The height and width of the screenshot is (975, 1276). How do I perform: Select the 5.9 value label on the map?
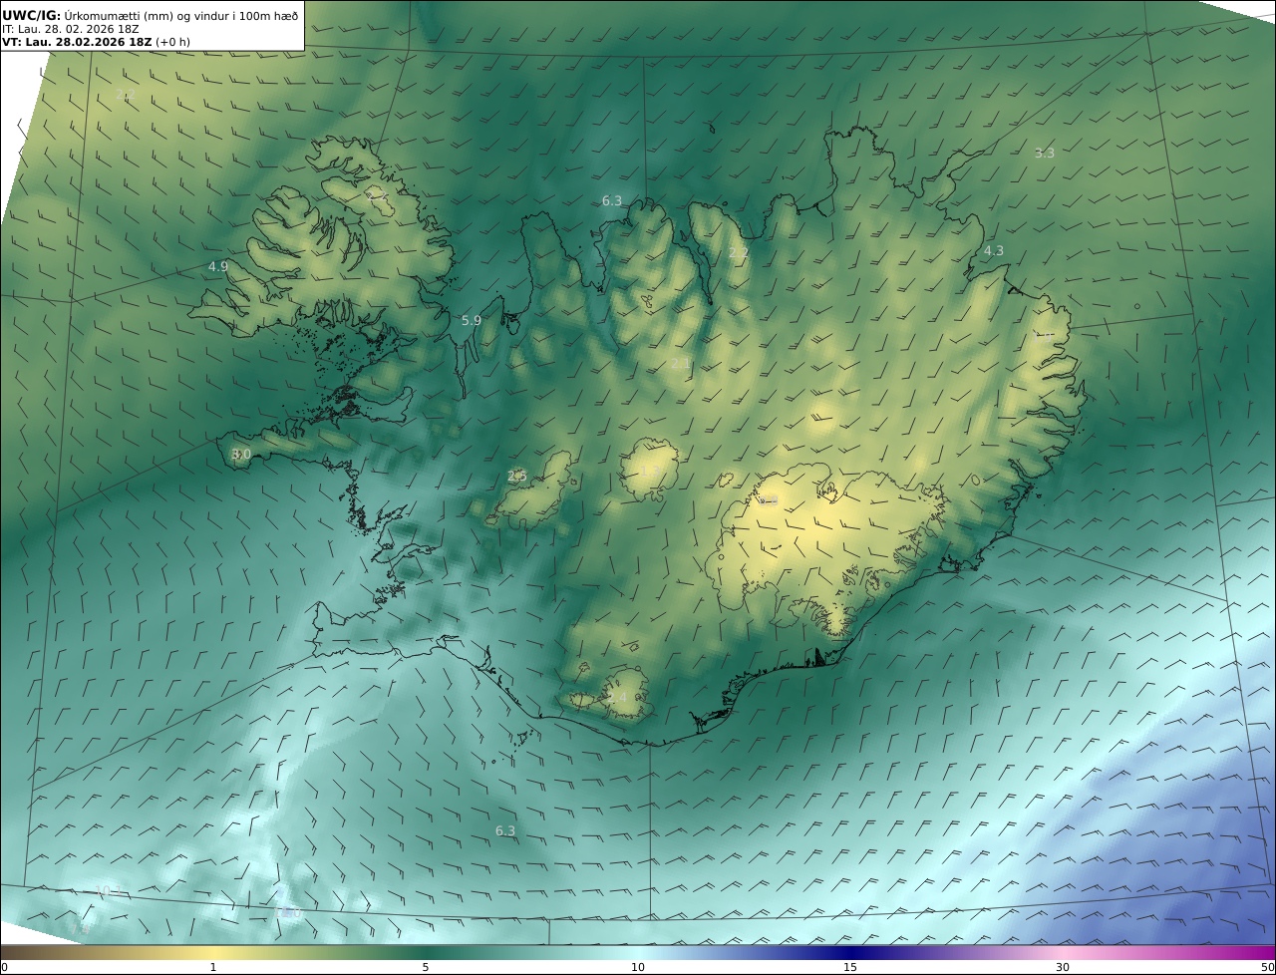tap(472, 321)
